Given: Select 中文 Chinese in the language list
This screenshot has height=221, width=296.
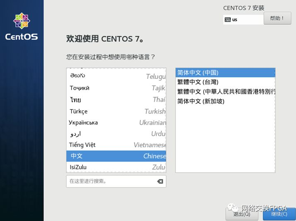Looking at the screenshot, I should coord(116,156).
